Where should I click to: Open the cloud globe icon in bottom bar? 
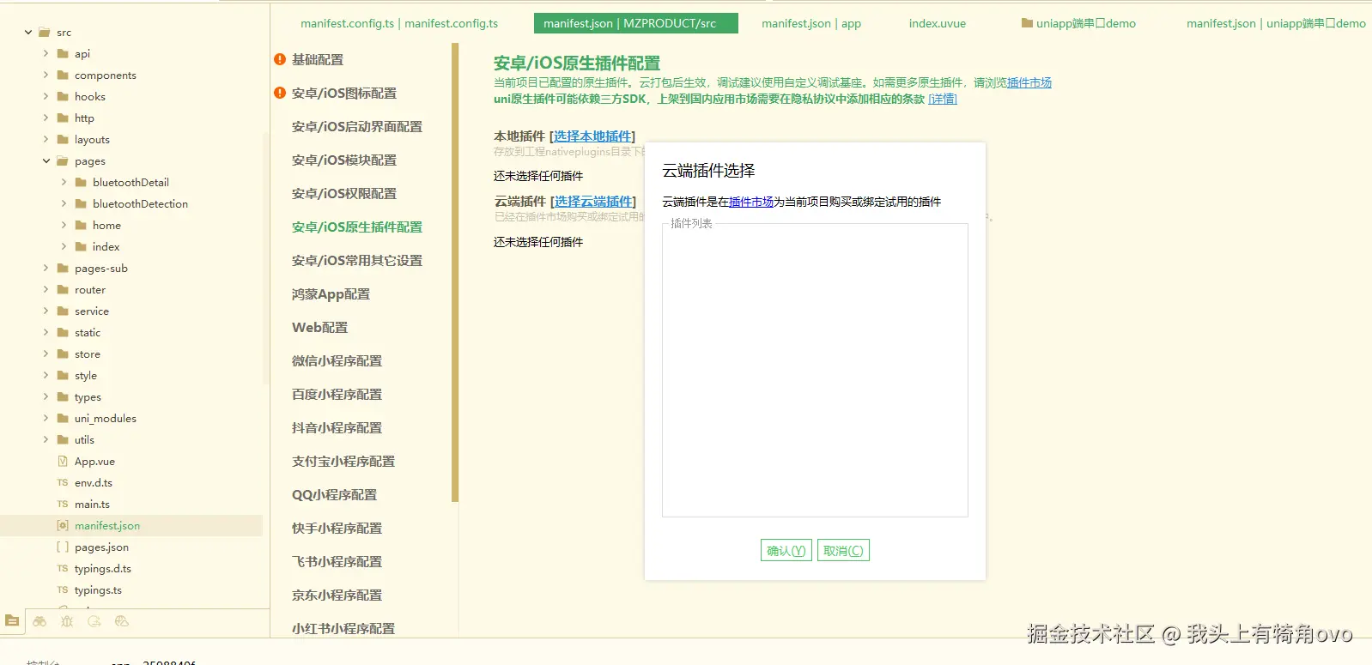pyautogui.click(x=122, y=621)
